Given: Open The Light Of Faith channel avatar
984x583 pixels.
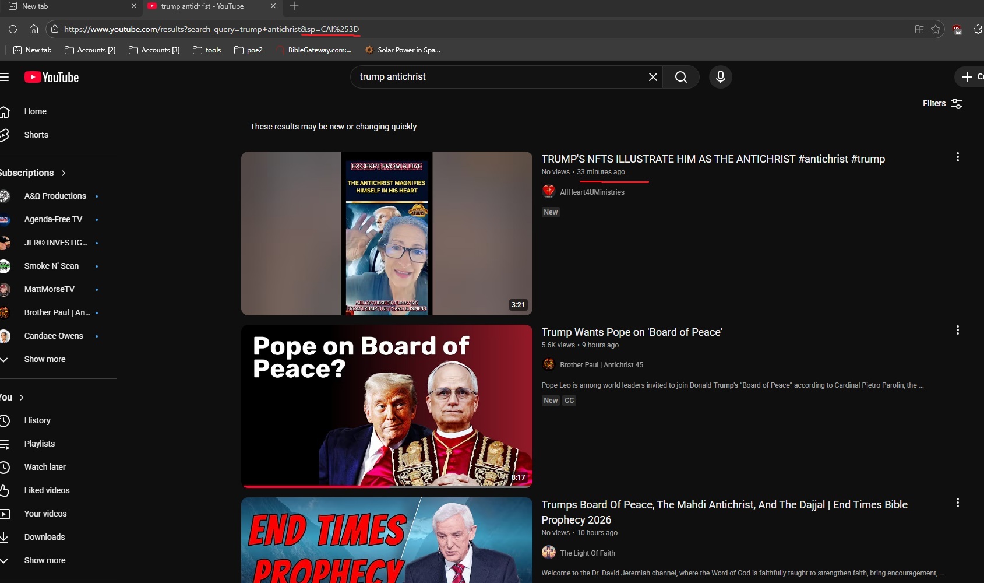Looking at the screenshot, I should pos(549,552).
